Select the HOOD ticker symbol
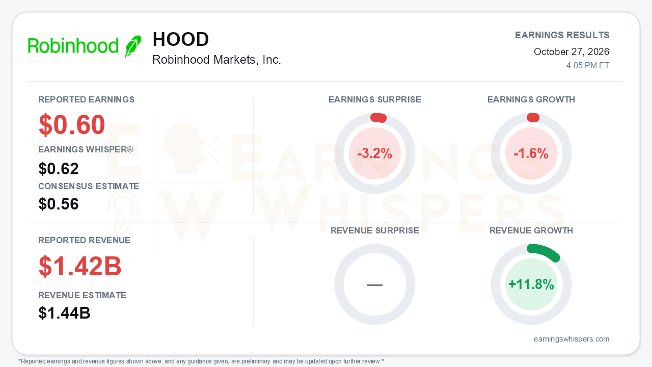 [x=181, y=40]
